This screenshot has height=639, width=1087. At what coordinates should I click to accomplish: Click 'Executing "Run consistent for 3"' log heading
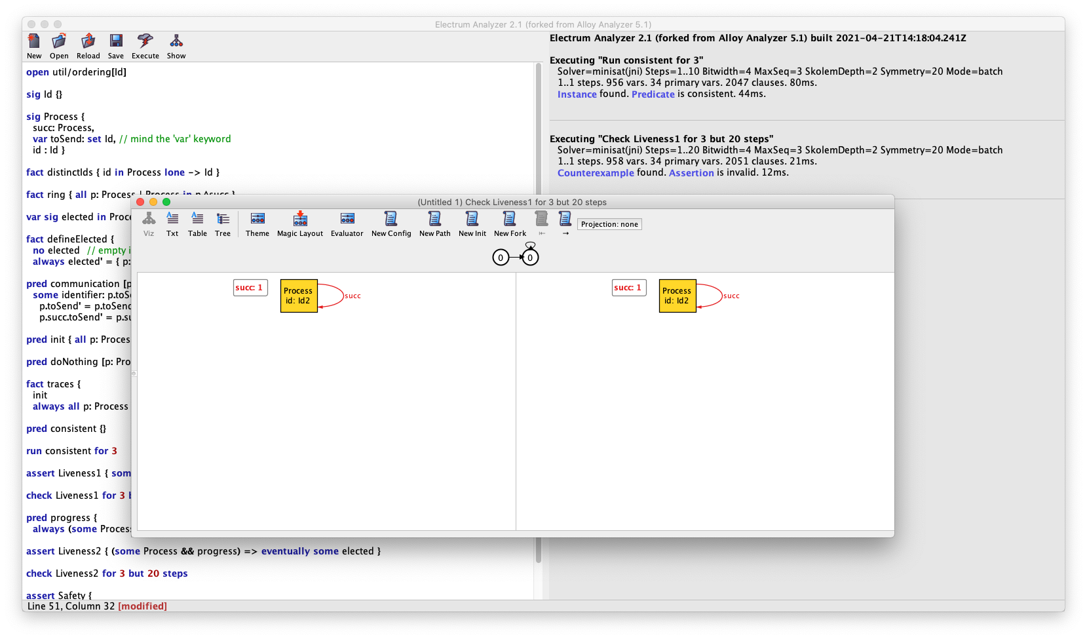pyautogui.click(x=626, y=60)
